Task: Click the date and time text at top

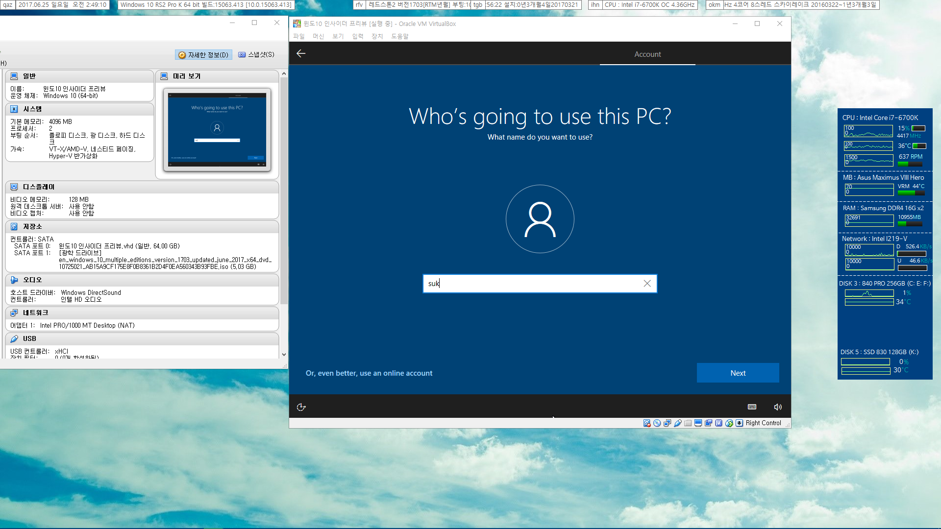Action: (x=62, y=5)
